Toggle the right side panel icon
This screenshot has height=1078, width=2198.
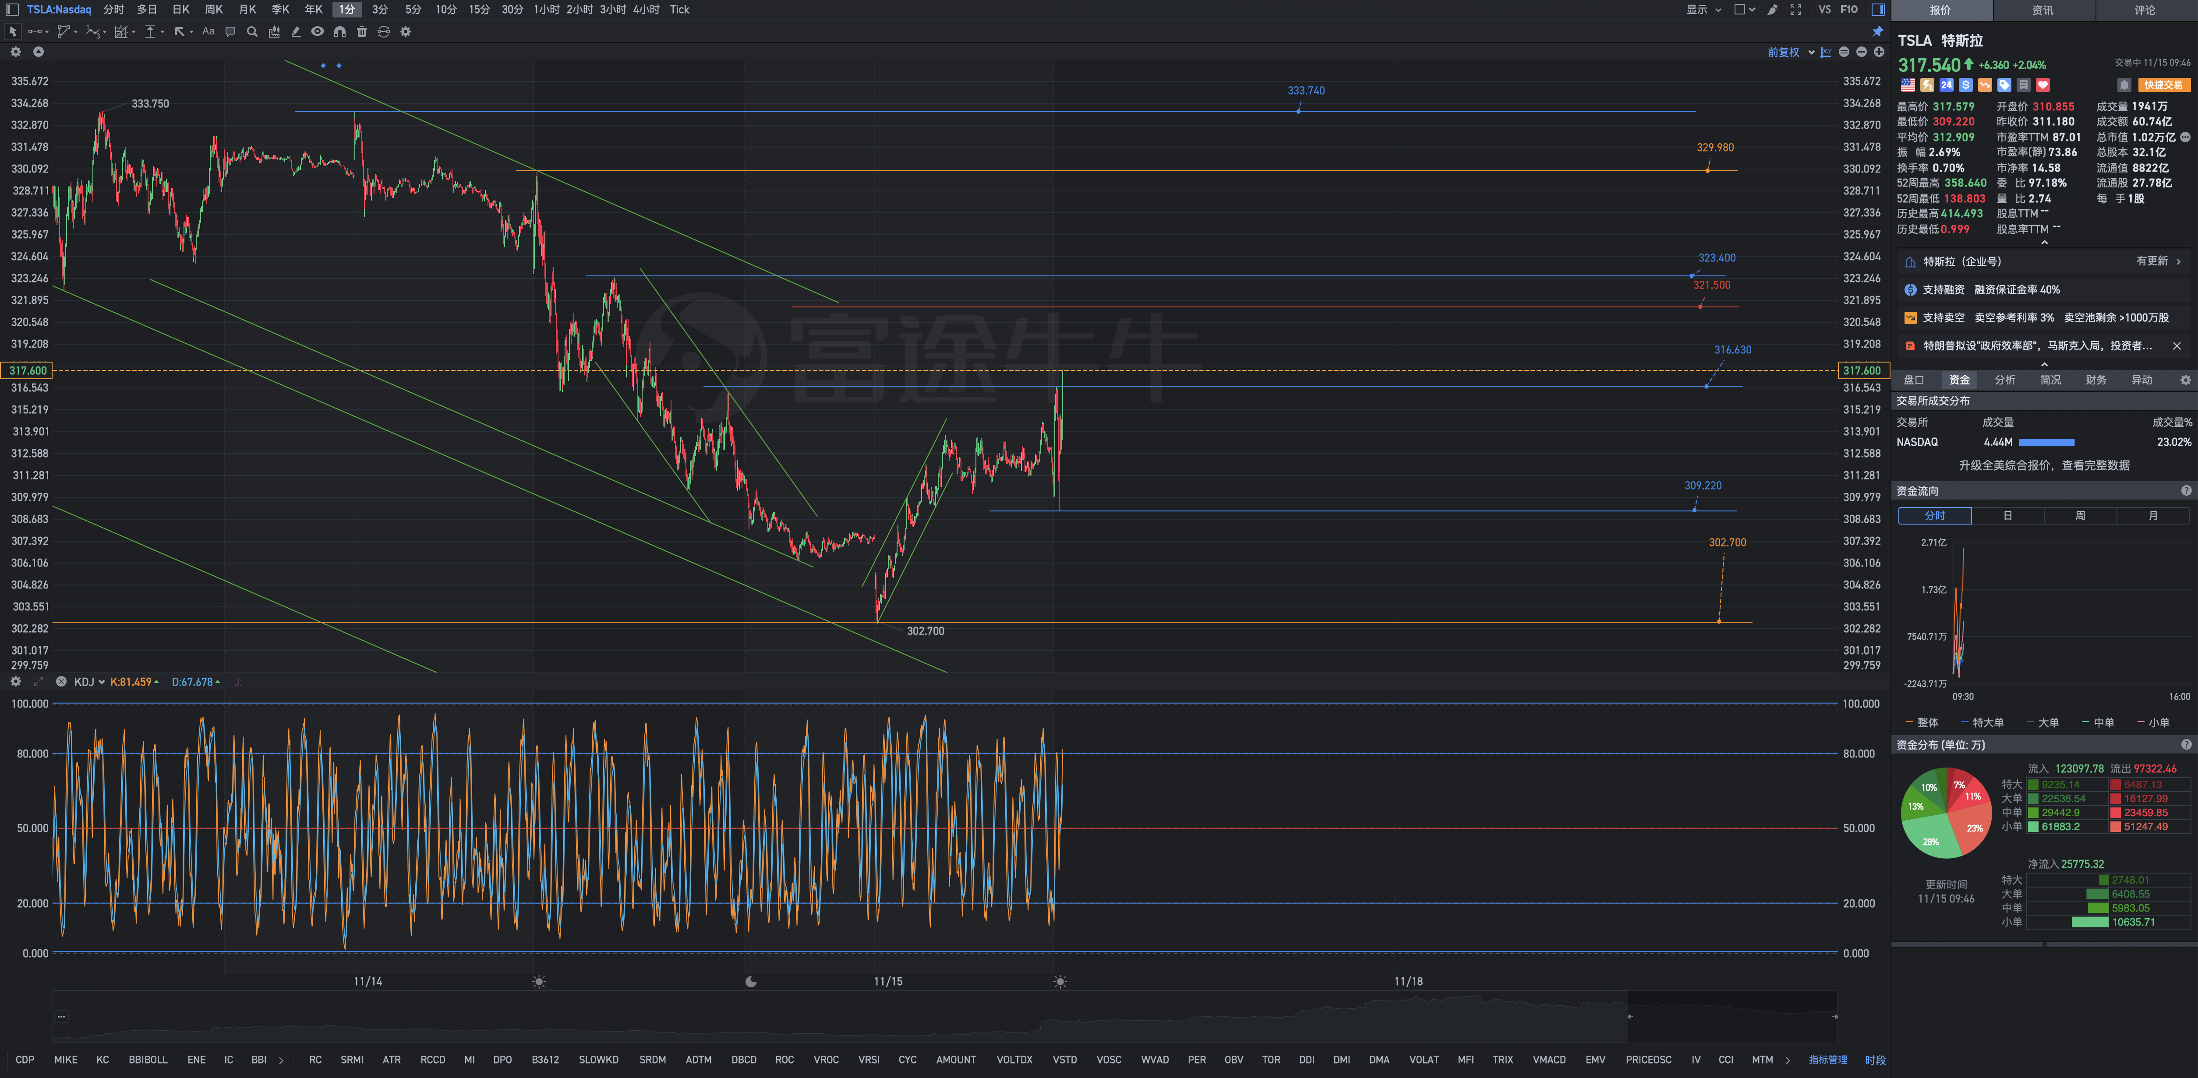click(1878, 9)
